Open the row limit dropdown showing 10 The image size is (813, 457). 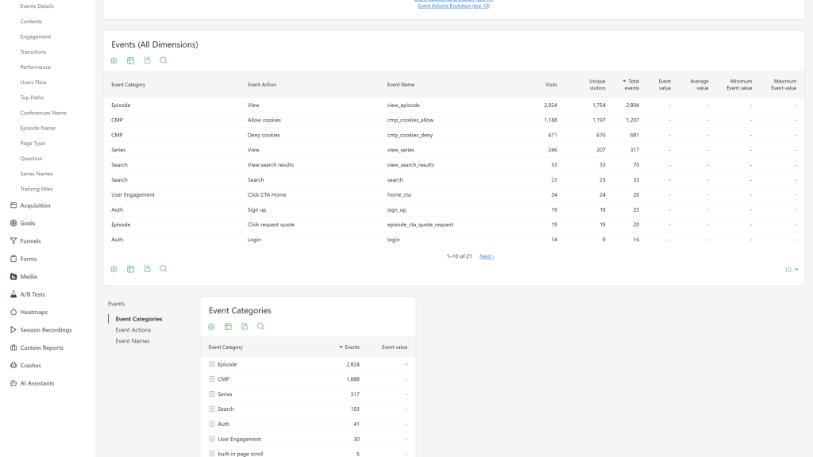coord(792,270)
